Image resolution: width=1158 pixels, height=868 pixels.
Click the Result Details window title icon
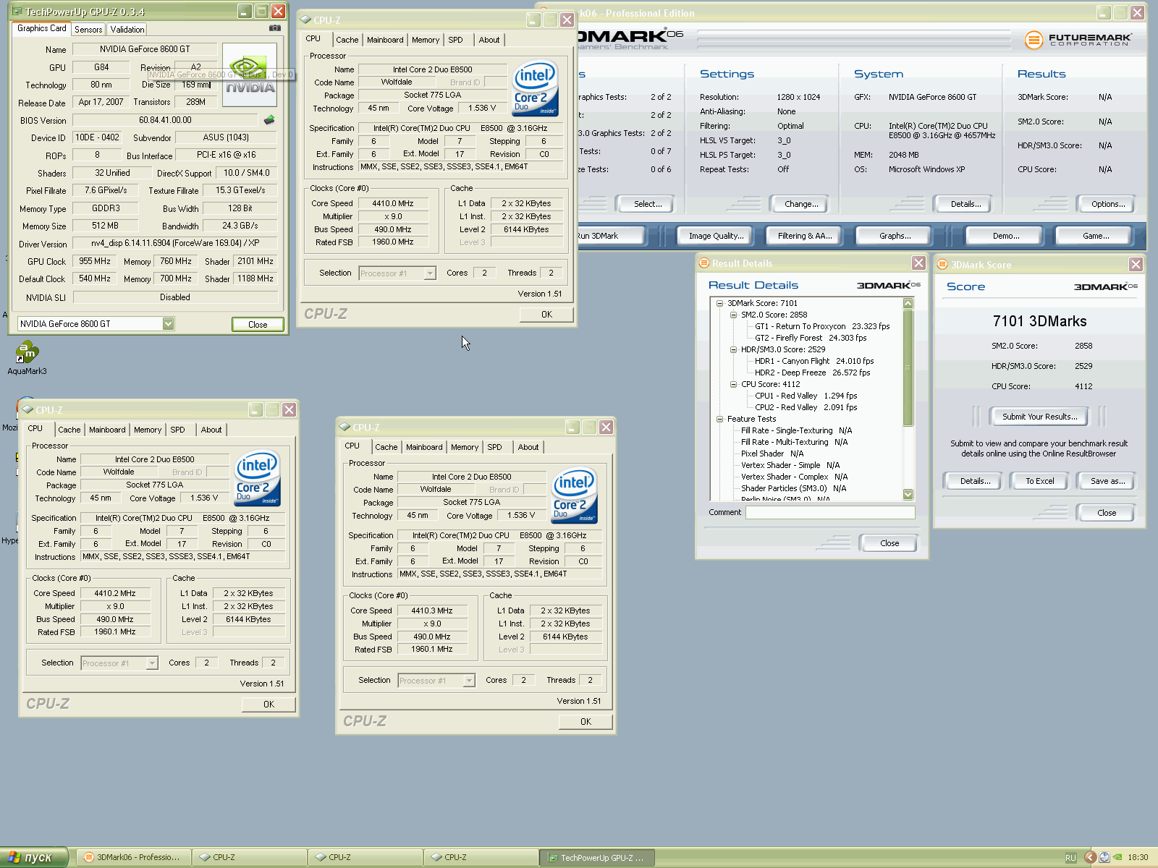click(x=703, y=263)
